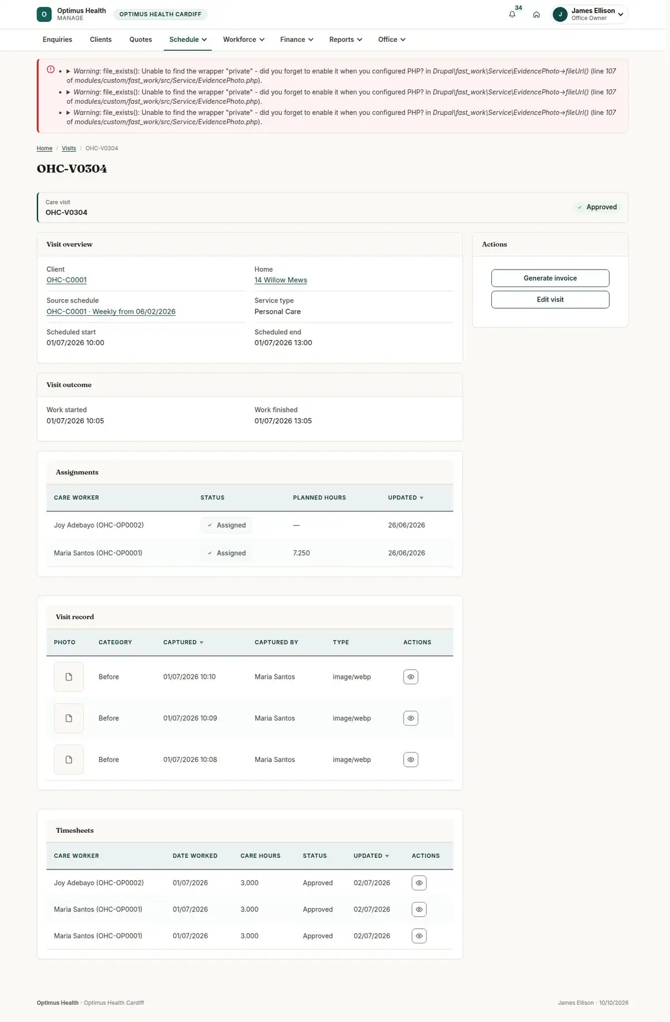
Task: Click the Status header in Timesheets
Action: 315,856
